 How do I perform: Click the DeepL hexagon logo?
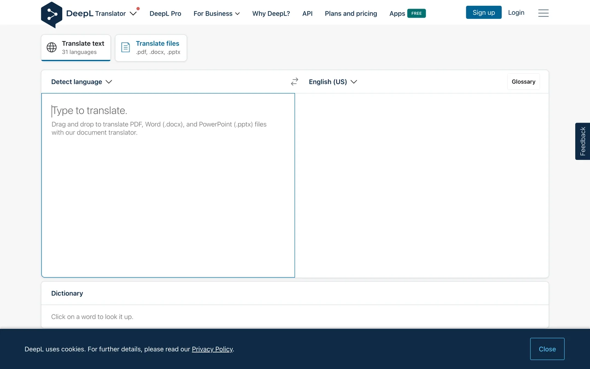pyautogui.click(x=52, y=15)
